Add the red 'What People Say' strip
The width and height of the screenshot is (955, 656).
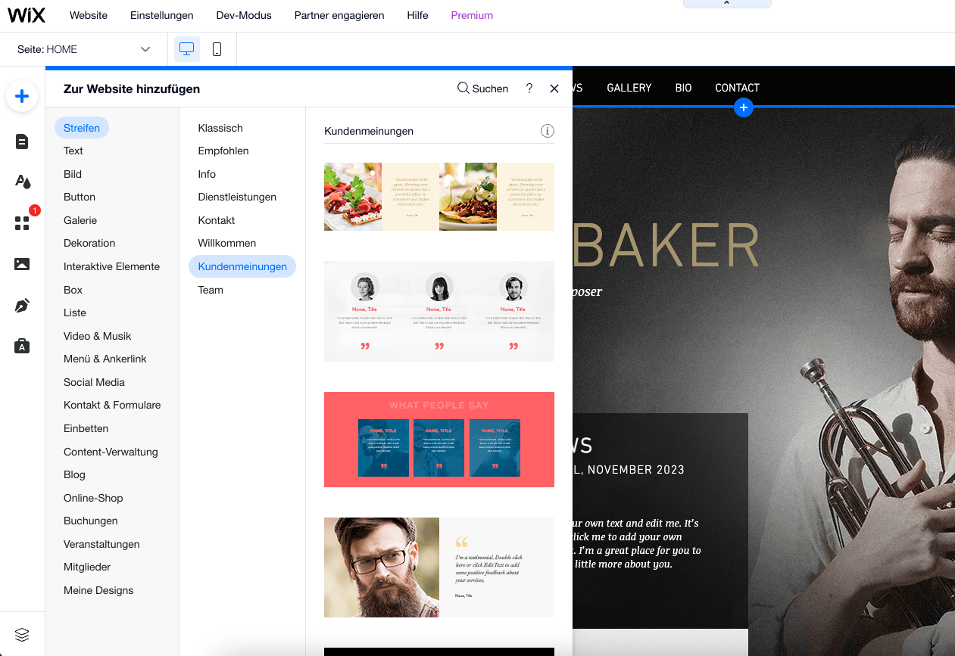439,440
